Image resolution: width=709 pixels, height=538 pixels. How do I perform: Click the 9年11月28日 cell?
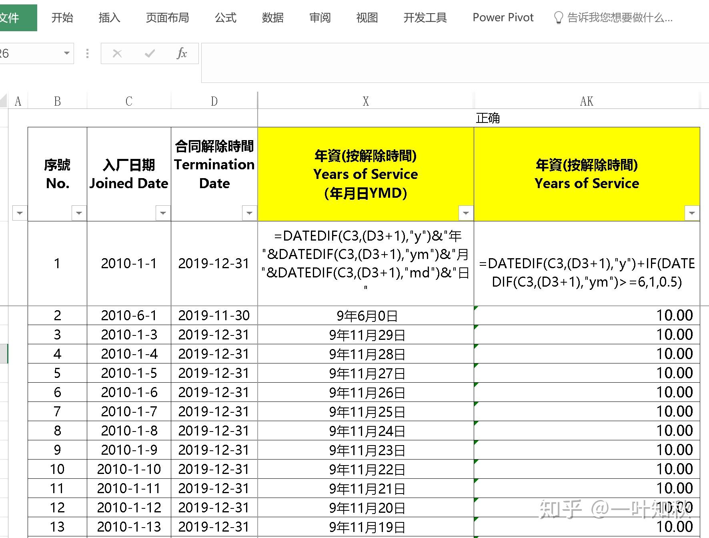click(366, 354)
